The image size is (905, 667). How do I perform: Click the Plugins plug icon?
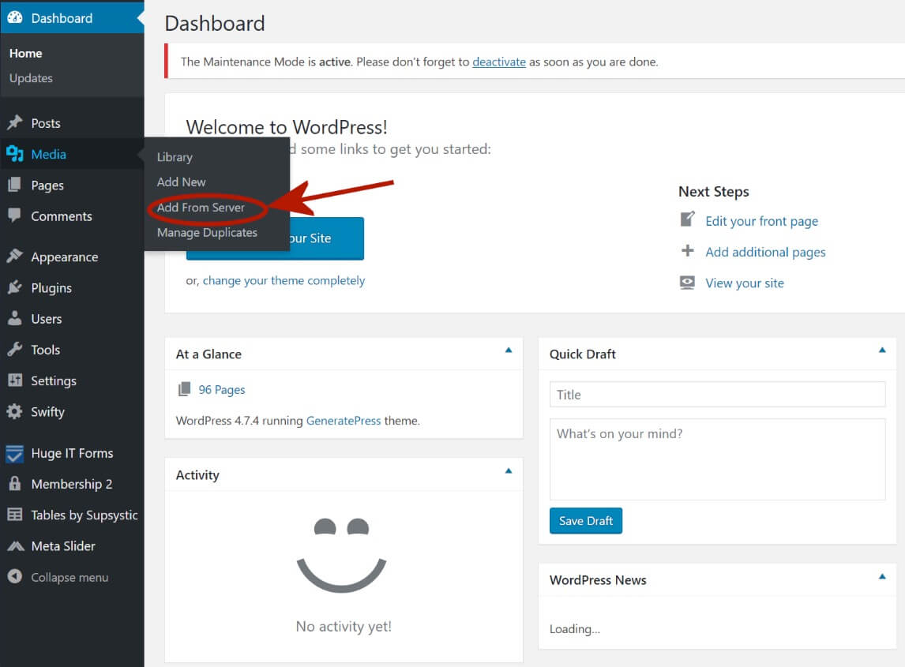15,287
